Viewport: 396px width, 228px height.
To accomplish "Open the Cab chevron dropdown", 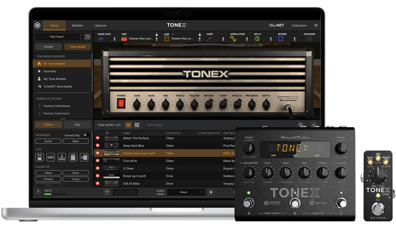I will click(x=173, y=34).
